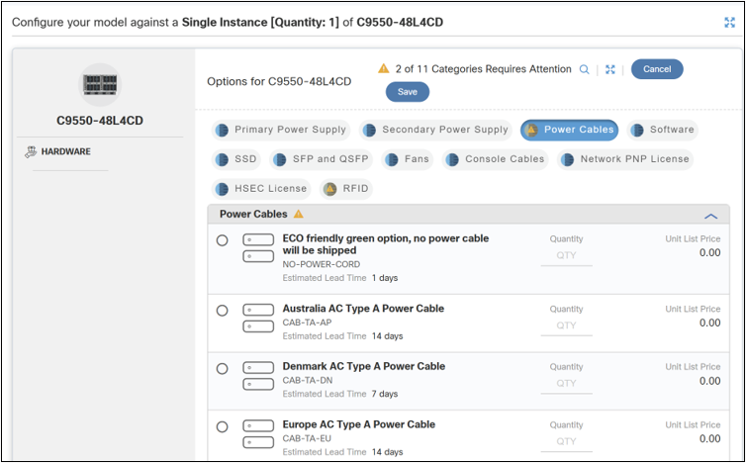Click the cable icon for Europe AC power cable
This screenshot has width=746, height=463.
coord(258,434)
